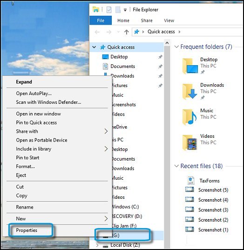
Task: Choose Eject from the context menu
Action: tap(21, 175)
